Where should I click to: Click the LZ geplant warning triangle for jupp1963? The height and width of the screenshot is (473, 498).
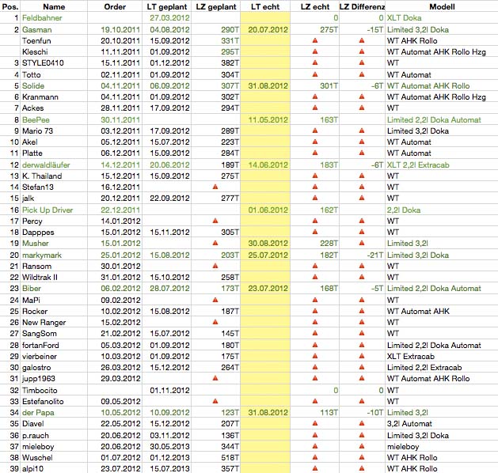[215, 378]
